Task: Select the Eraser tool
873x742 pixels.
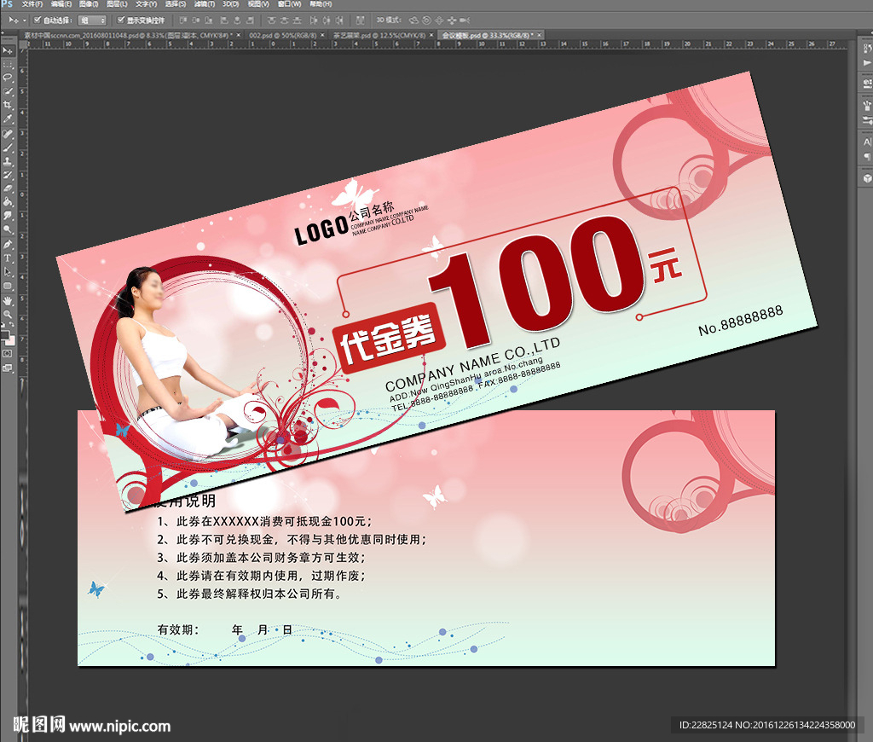Action: tap(8, 188)
